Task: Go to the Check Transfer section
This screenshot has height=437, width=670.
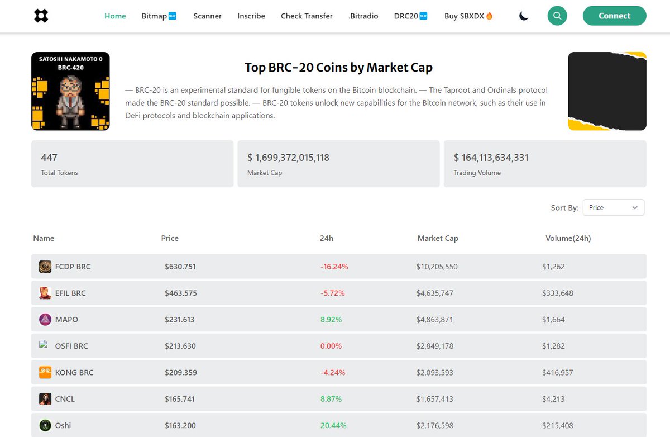Action: coord(307,16)
